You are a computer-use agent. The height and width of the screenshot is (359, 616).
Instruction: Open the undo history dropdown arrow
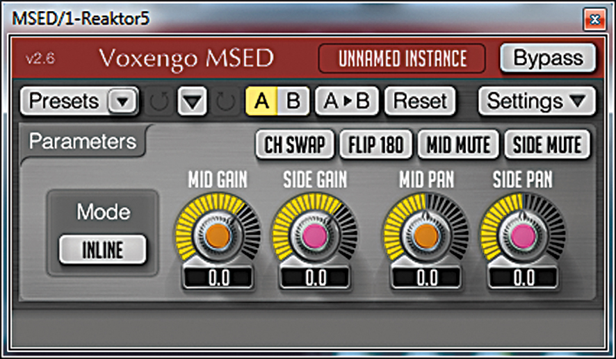tap(193, 101)
